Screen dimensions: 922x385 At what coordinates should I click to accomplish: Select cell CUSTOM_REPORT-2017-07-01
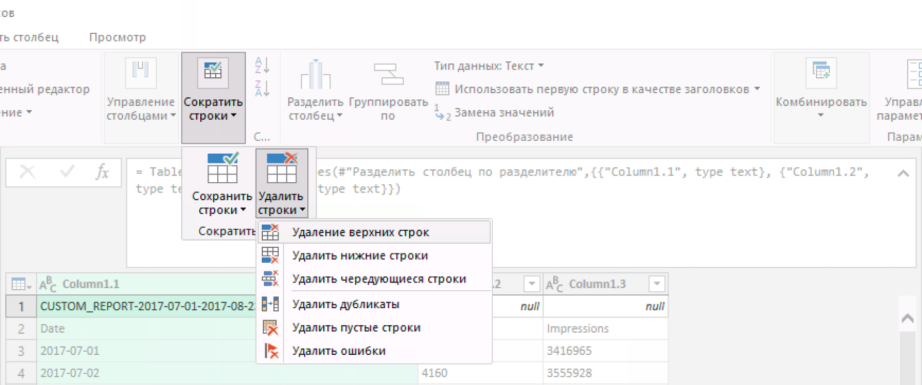pos(148,306)
